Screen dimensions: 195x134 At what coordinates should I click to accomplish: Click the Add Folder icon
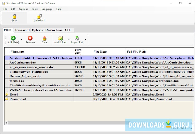pos(60,38)
